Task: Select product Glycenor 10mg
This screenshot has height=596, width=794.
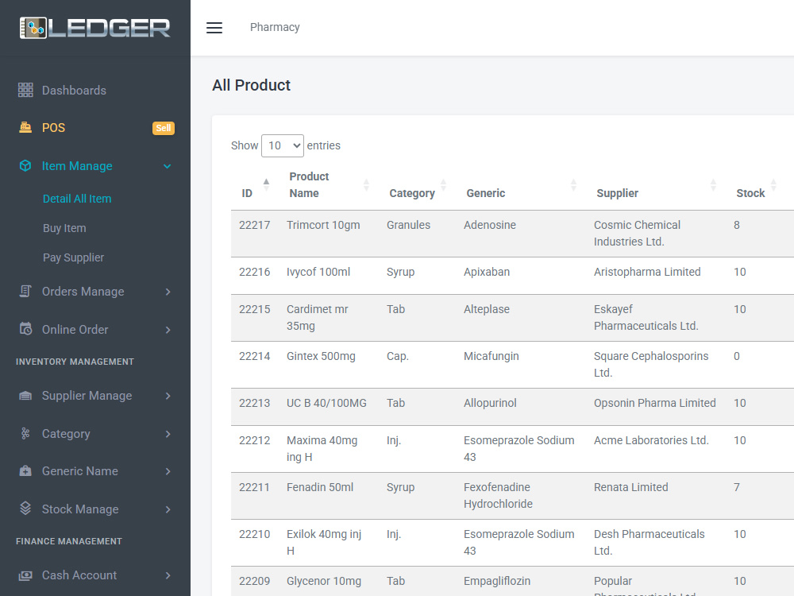Action: pos(324,581)
